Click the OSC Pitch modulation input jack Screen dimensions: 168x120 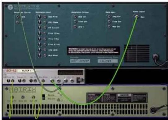tap(45, 17)
